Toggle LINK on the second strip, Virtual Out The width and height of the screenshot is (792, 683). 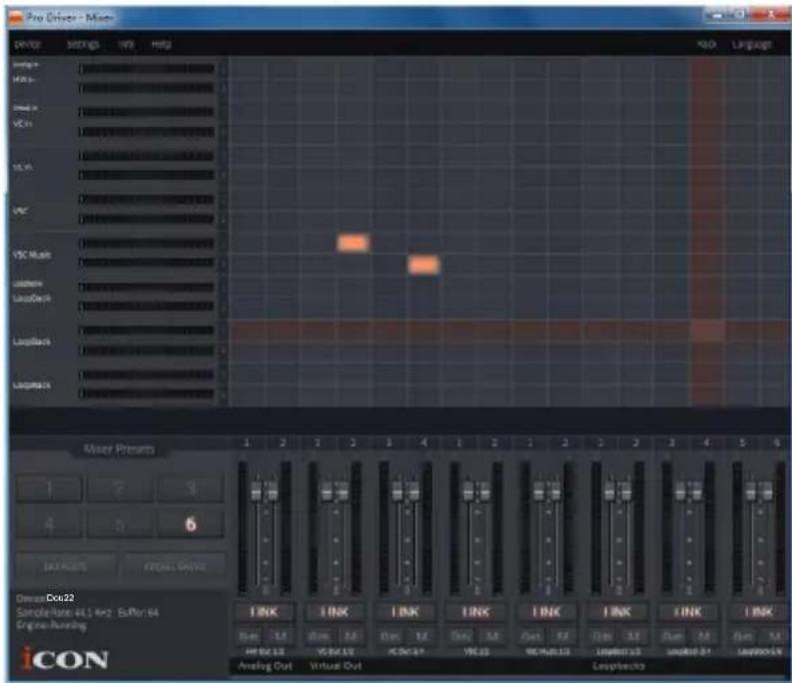(335, 612)
